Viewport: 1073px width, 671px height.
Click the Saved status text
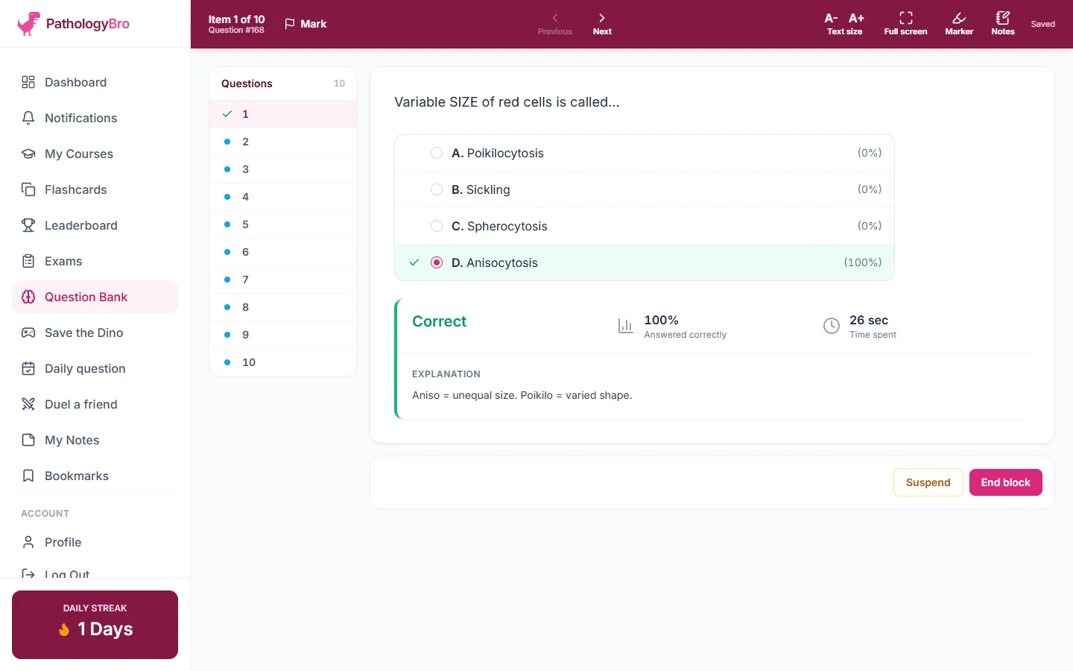pos(1043,24)
